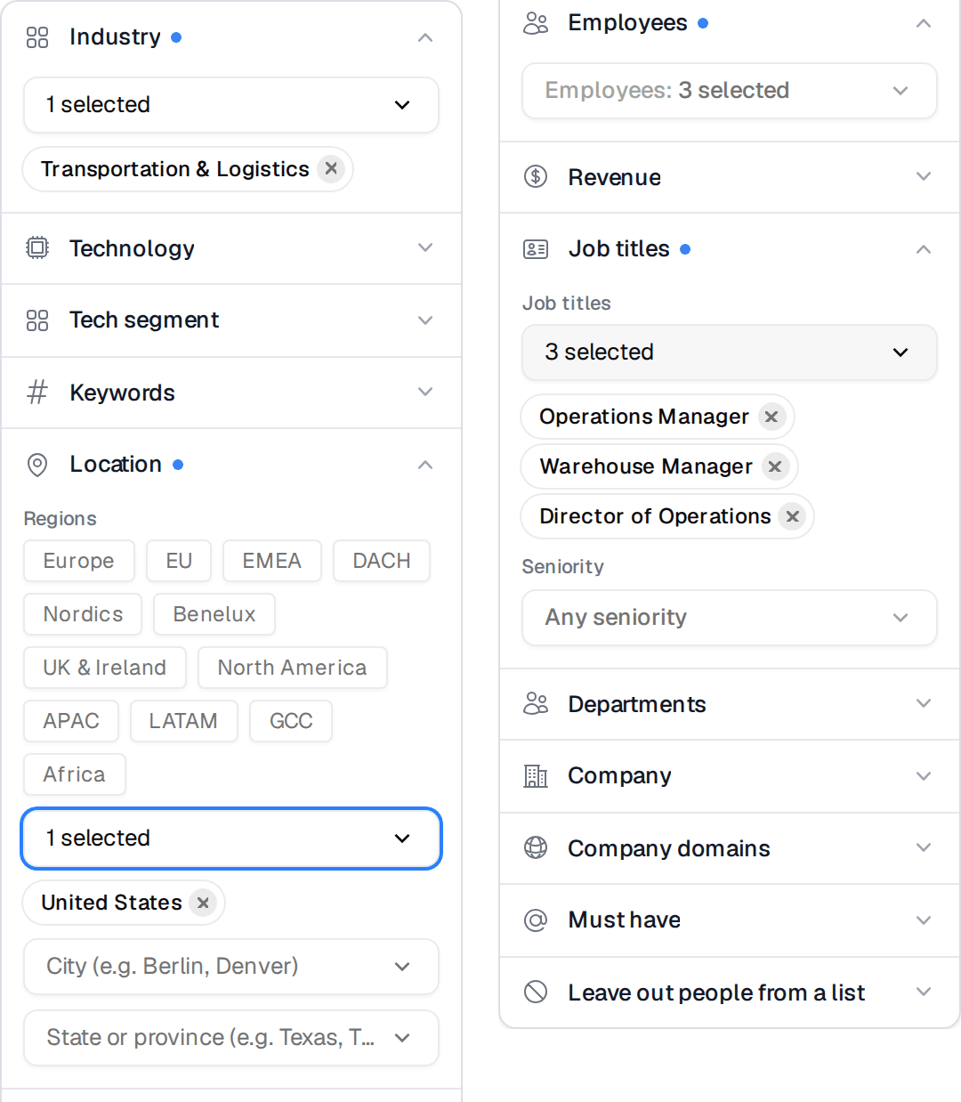
Task: Expand the Departments section chevron
Action: click(x=924, y=703)
